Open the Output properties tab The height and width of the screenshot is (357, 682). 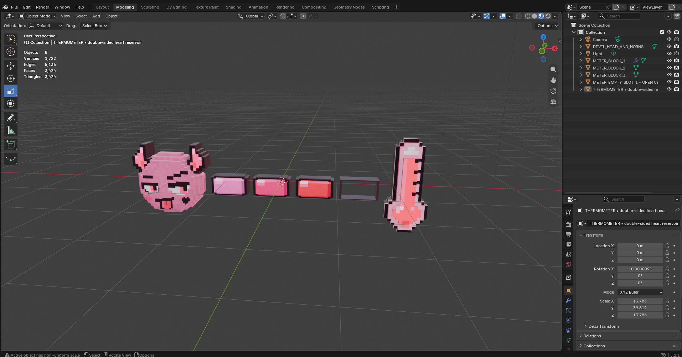[568, 235]
